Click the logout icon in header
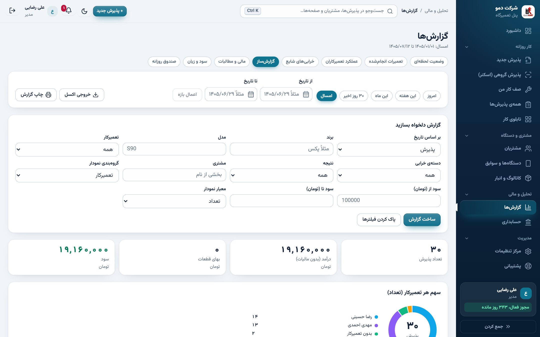 click(x=12, y=10)
